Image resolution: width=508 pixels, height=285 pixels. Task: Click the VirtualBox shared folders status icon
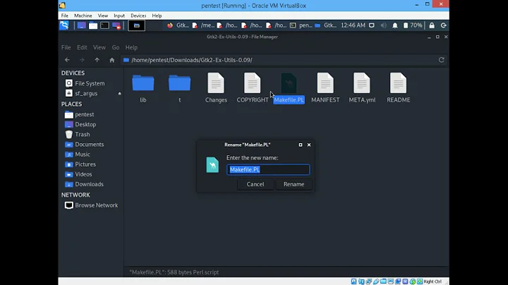coord(383,281)
